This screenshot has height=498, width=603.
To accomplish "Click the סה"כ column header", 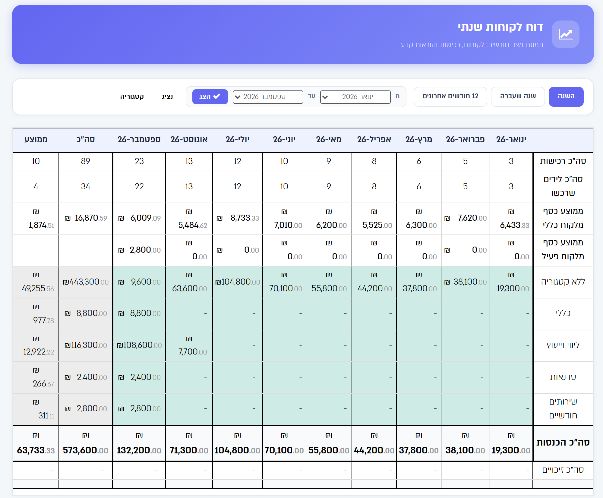I will click(x=85, y=140).
